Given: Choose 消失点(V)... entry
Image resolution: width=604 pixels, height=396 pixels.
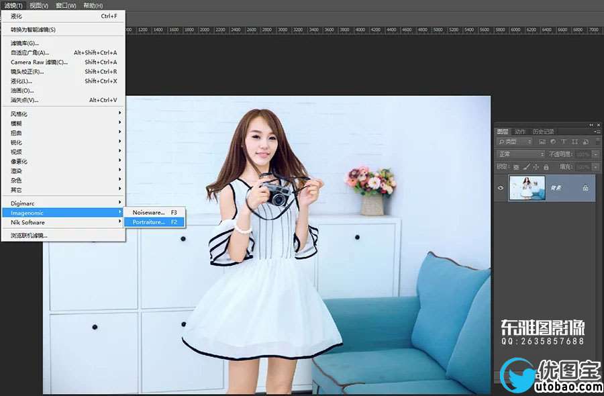Looking at the screenshot, I should pos(64,100).
